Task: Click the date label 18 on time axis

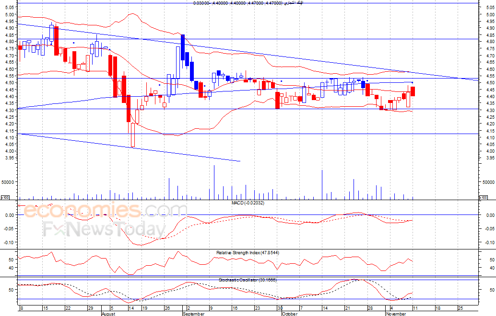Action: tap(438, 308)
